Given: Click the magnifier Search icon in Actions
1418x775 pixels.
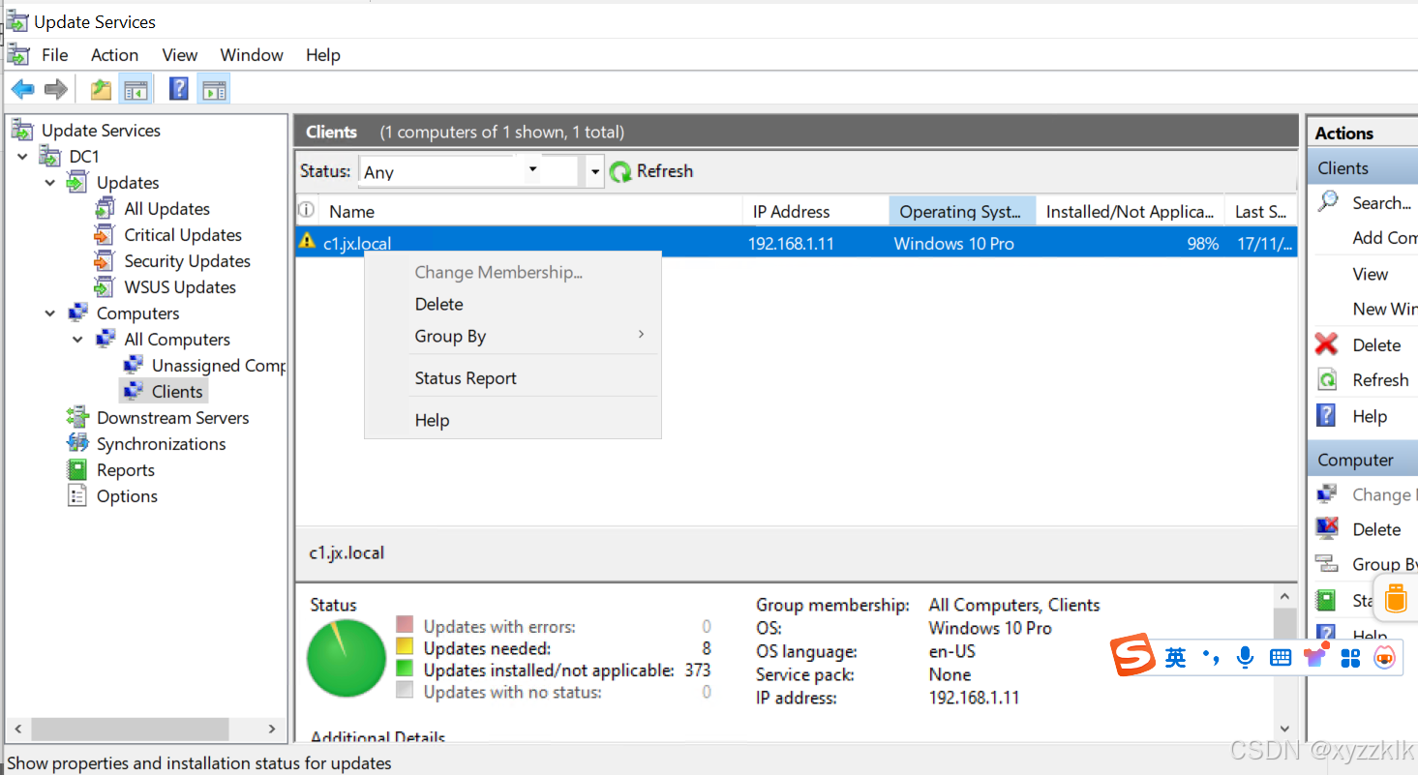Looking at the screenshot, I should click(x=1328, y=201).
